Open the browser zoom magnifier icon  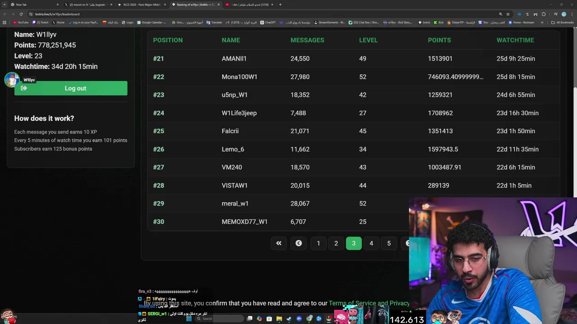(x=500, y=14)
